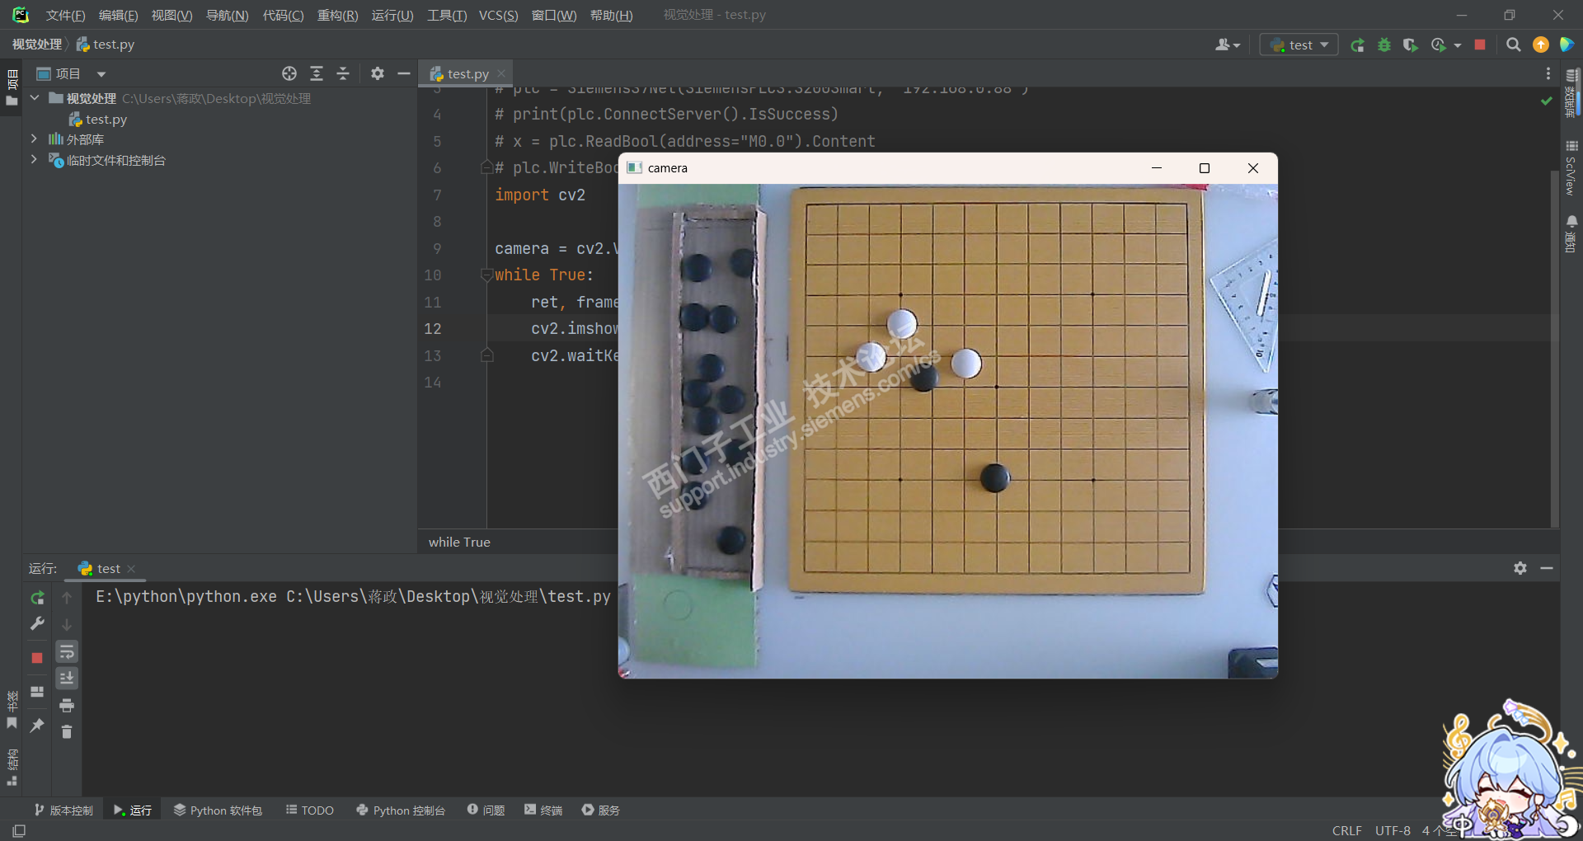Image resolution: width=1583 pixels, height=841 pixels.
Task: Collapse all items in the project tree
Action: click(x=343, y=74)
